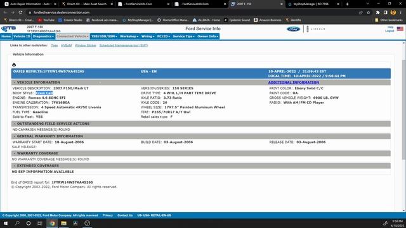
Task: Click the Lincoln logo
Action: coord(316,29)
